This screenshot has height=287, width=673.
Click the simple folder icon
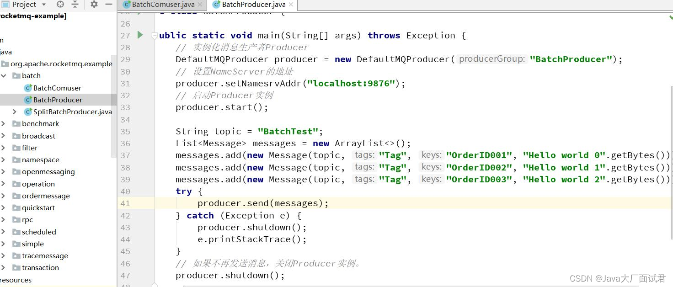point(16,244)
